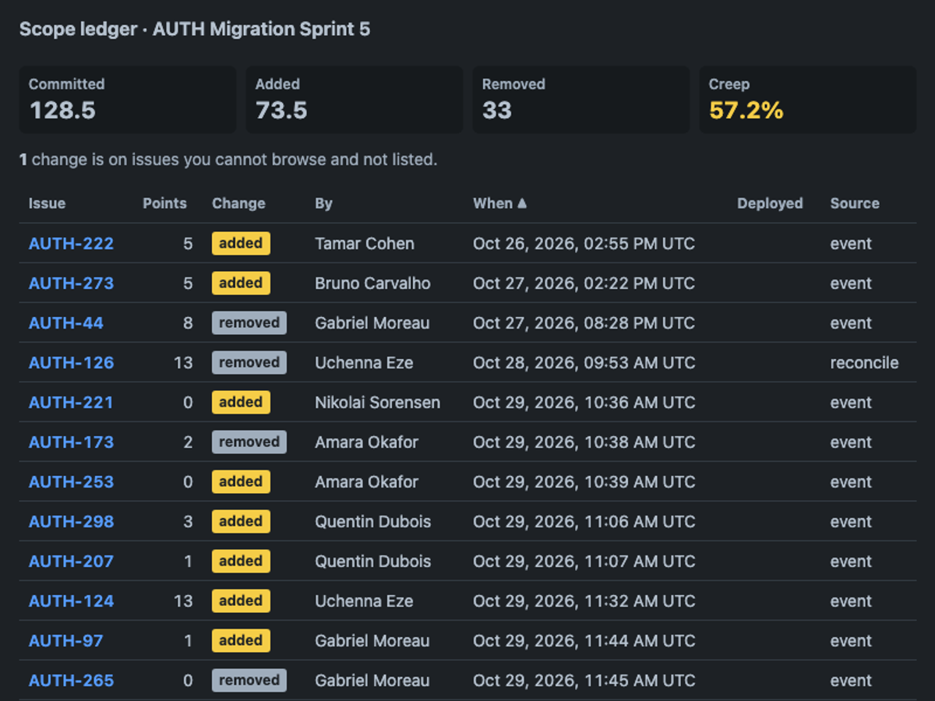Click the Deployed column header

pyautogui.click(x=770, y=203)
